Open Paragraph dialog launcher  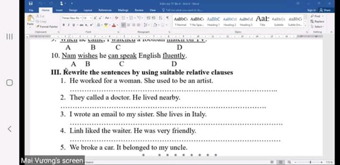click(x=169, y=32)
